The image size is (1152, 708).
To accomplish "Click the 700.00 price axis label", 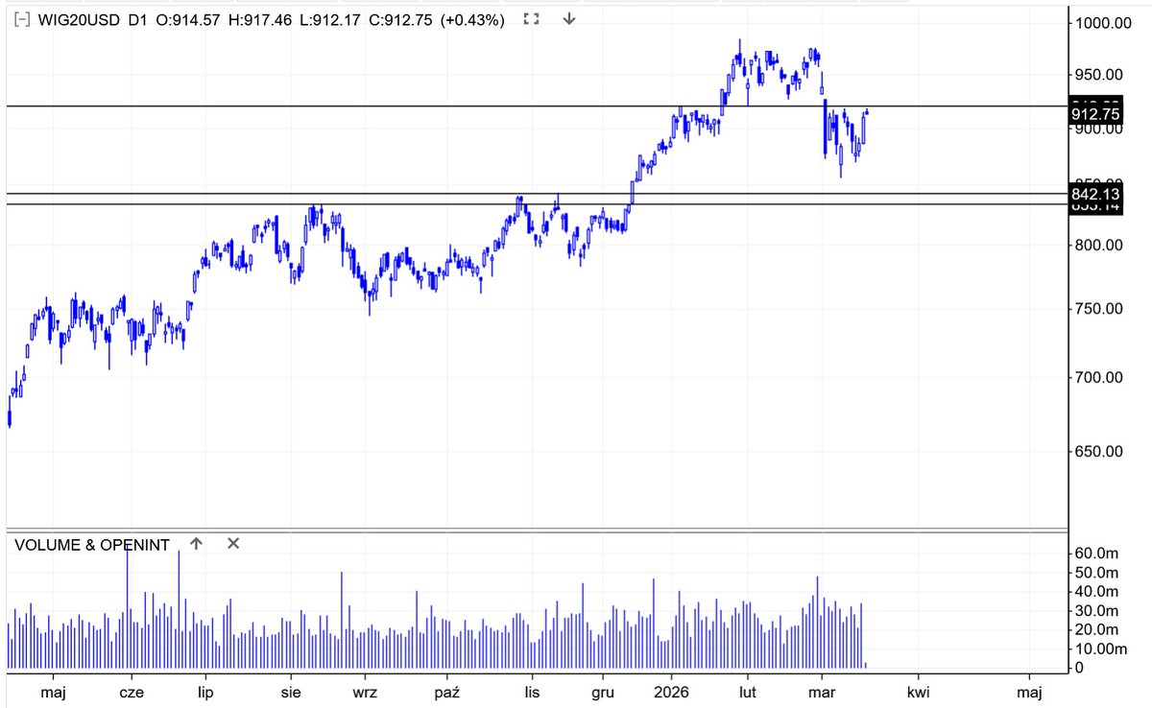I will pos(1097,377).
